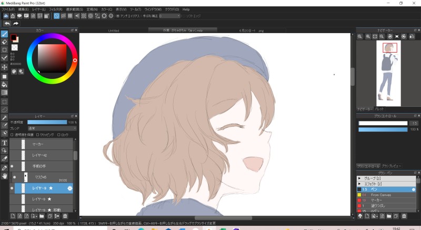Open the ファイル(F) menu
This screenshot has height=230, width=421.
(x=8, y=9)
